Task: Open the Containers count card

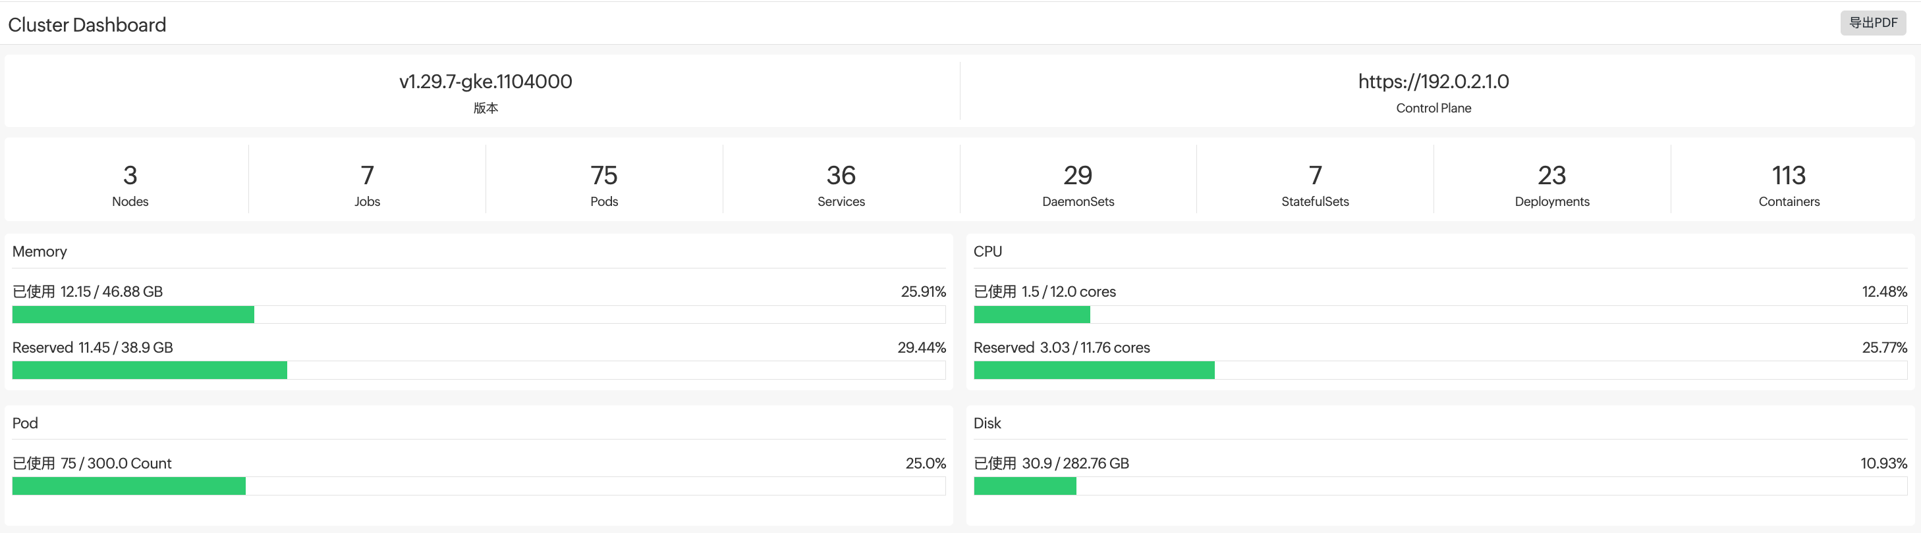Action: [x=1789, y=184]
